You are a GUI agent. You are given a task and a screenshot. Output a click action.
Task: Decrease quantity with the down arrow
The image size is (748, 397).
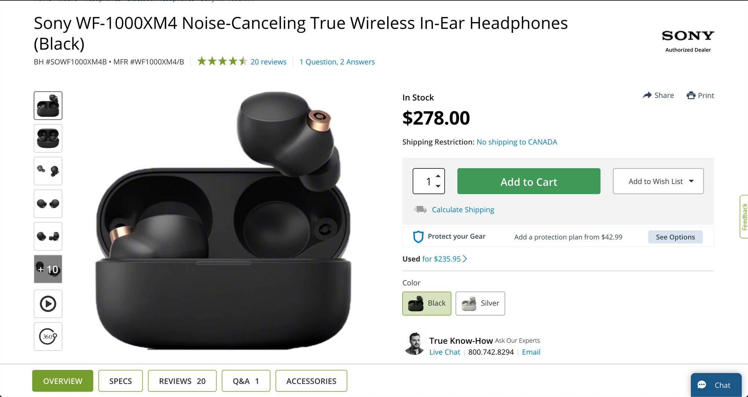click(438, 186)
